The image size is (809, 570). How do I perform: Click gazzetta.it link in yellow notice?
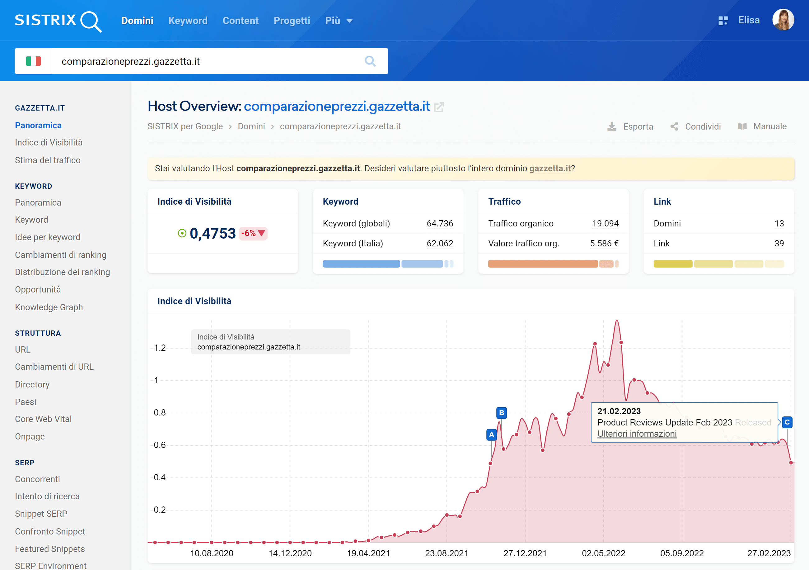[x=550, y=169]
